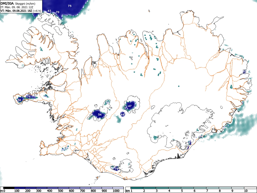This screenshot has height=193, width=257.
Task: Click the "IT: Mán. 09. 08. 2021 12Z" line
Action: (17, 7)
